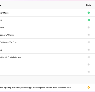Viewport: 95px width, 92px height.
Task: Click the row label ending in 'holds'
Action: point(2,28)
